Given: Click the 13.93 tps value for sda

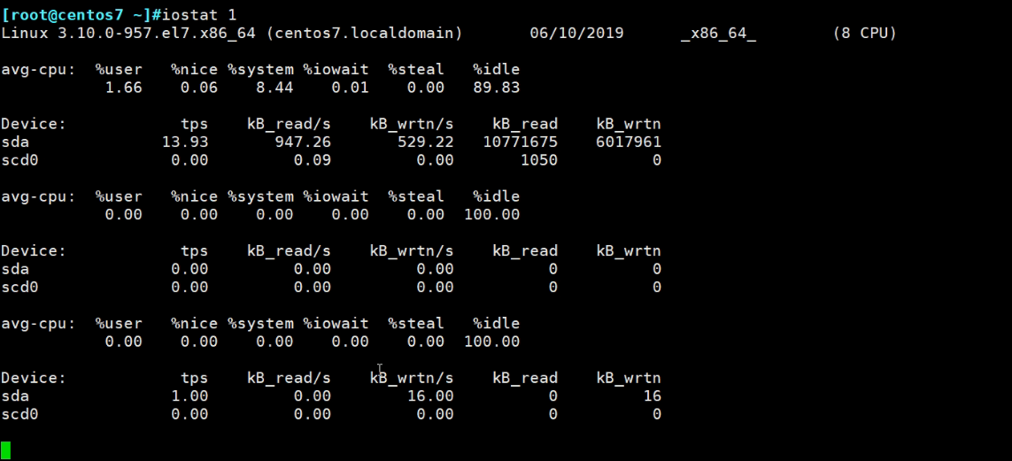Looking at the screenshot, I should pyautogui.click(x=185, y=142).
